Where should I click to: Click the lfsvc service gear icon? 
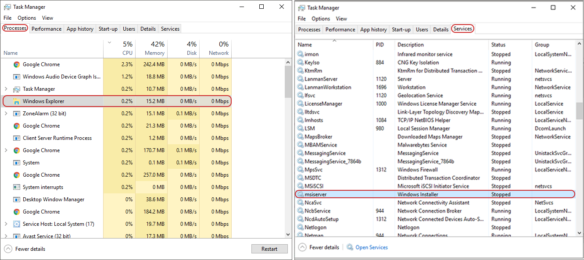(301, 96)
